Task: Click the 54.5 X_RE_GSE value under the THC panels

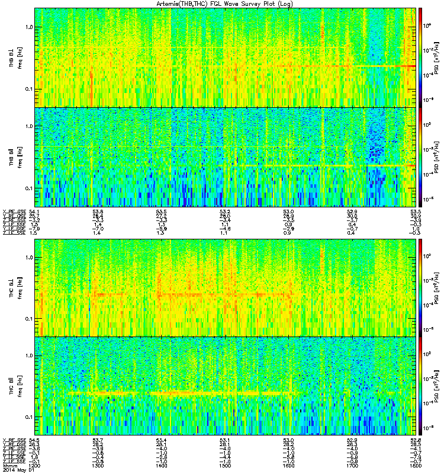Action: pyautogui.click(x=34, y=440)
